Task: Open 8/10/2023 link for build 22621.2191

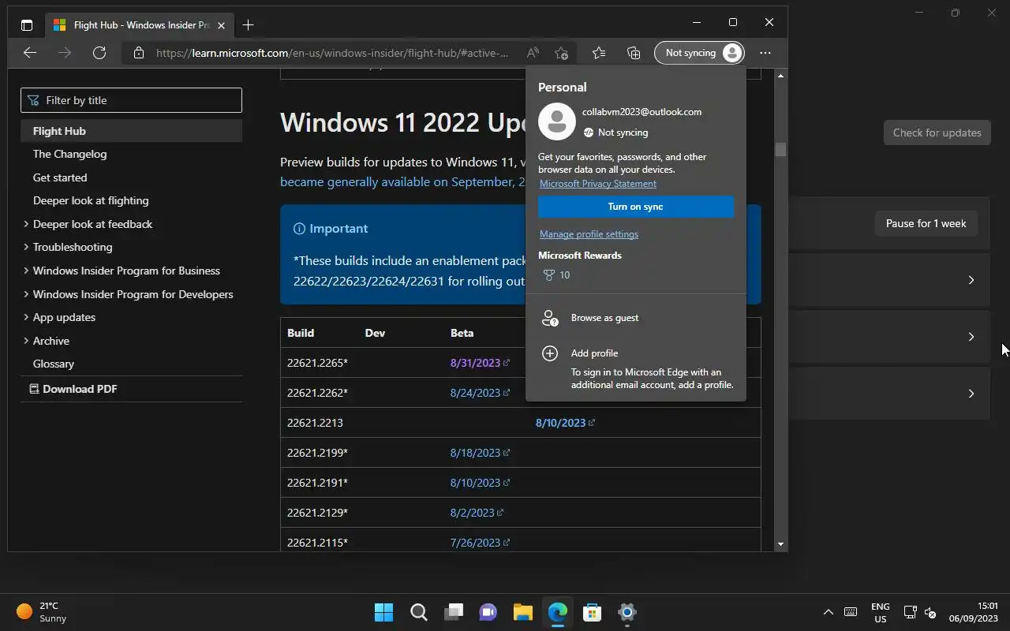Action: pos(480,483)
